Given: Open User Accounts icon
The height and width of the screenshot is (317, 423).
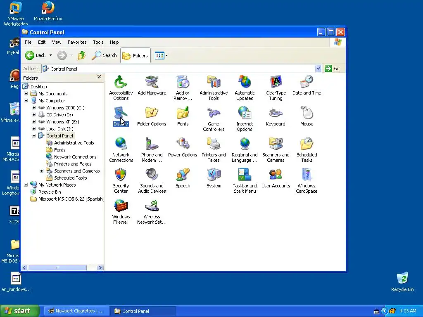Looking at the screenshot, I should pos(276,178).
